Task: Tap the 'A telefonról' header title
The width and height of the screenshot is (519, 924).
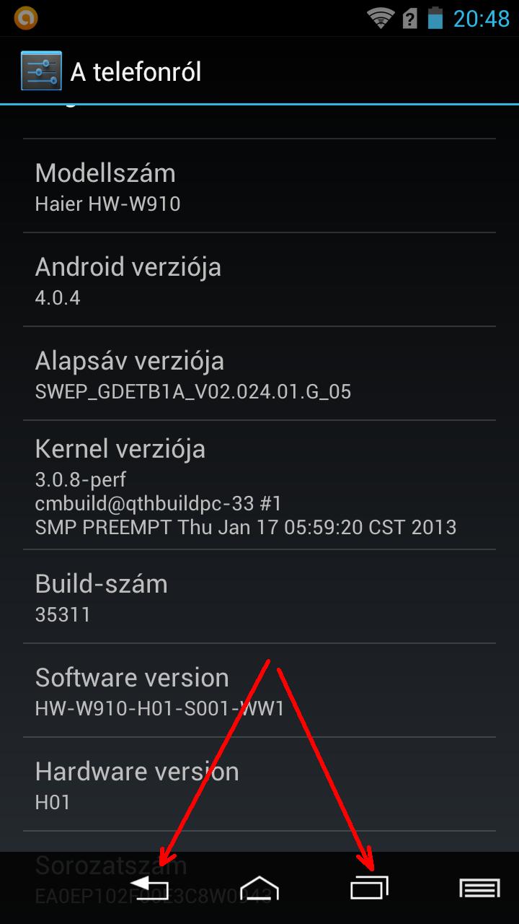Action: click(x=136, y=71)
